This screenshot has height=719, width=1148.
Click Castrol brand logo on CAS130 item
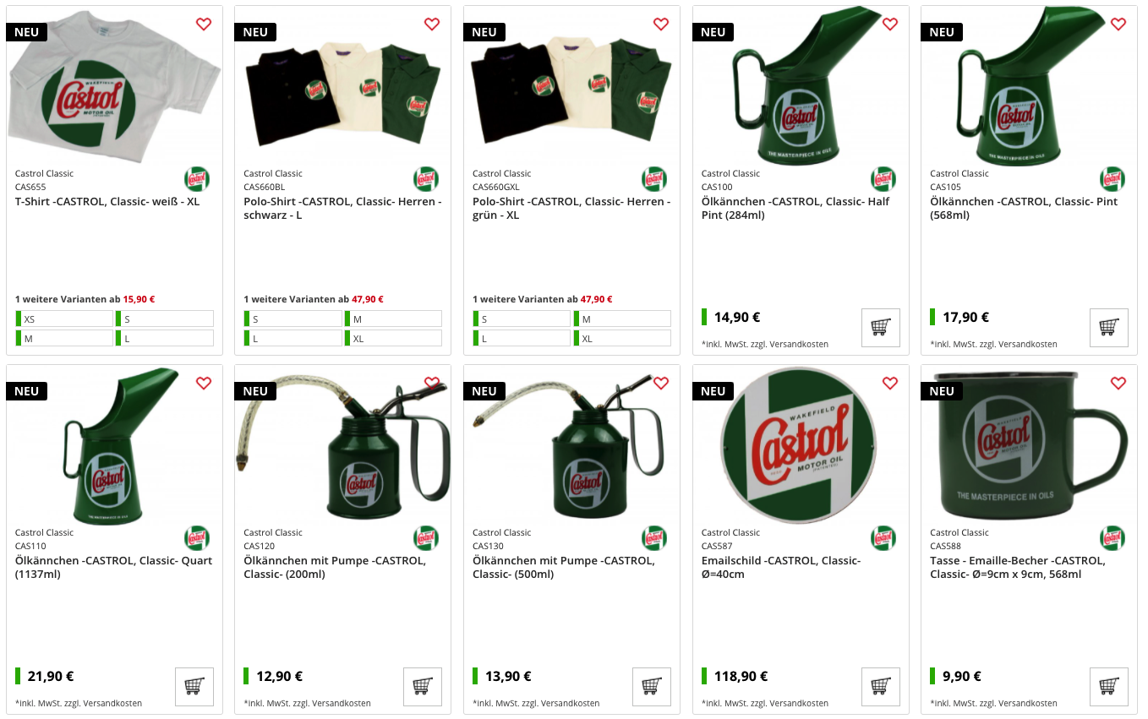(654, 538)
